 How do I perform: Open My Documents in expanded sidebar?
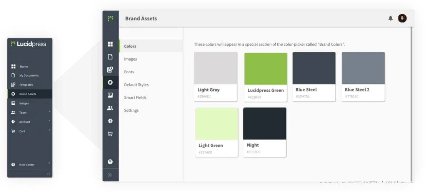[x=29, y=75]
